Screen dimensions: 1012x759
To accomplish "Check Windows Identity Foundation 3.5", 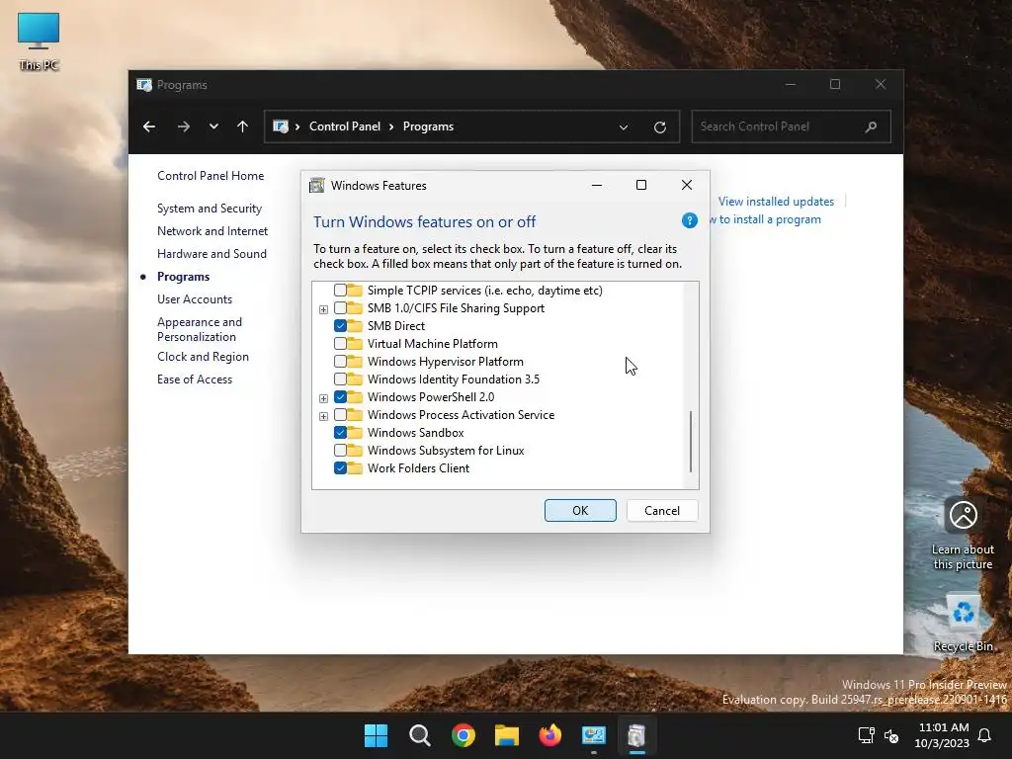I will coord(340,379).
